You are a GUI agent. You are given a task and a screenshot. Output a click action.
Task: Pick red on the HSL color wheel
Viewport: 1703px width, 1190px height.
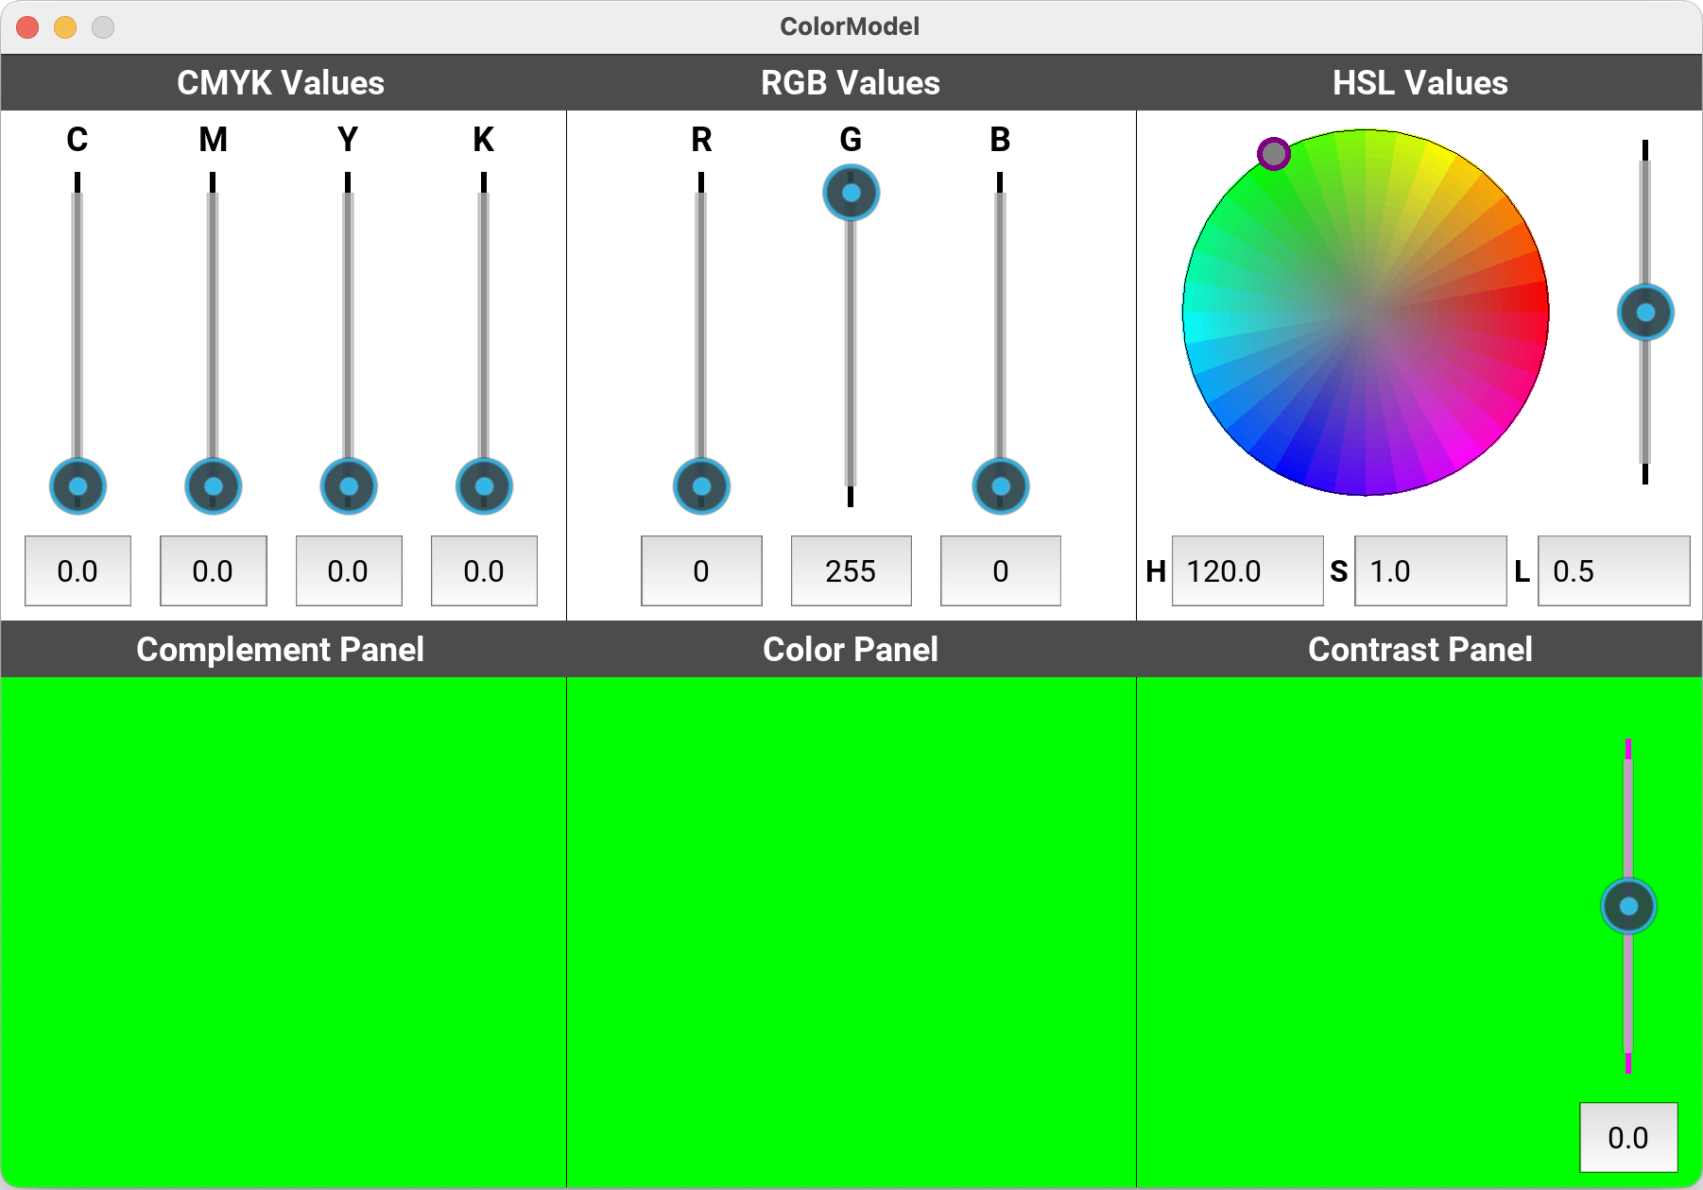1536,312
